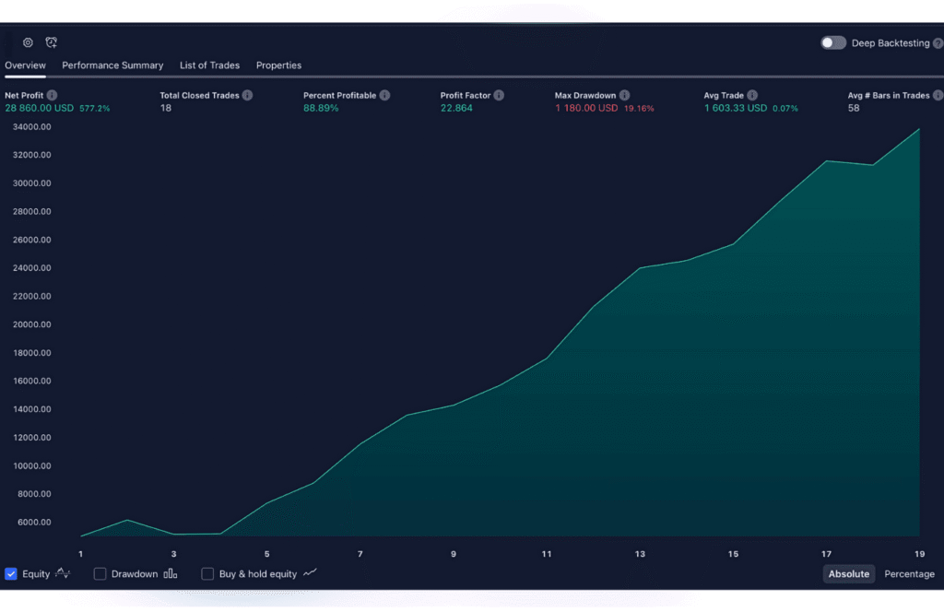Uncheck the Equity checkbox
The image size is (944, 612).
(11, 573)
